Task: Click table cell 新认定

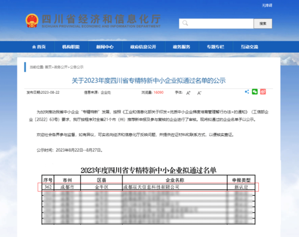Action: (x=241, y=187)
